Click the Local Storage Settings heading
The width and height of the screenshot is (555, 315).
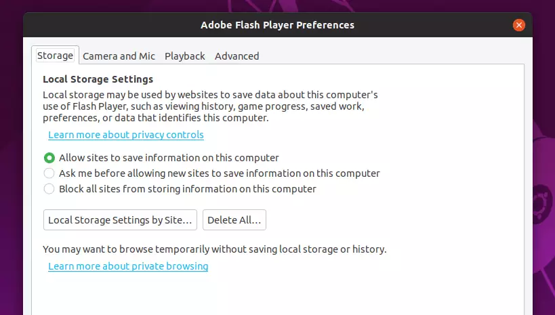[98, 79]
